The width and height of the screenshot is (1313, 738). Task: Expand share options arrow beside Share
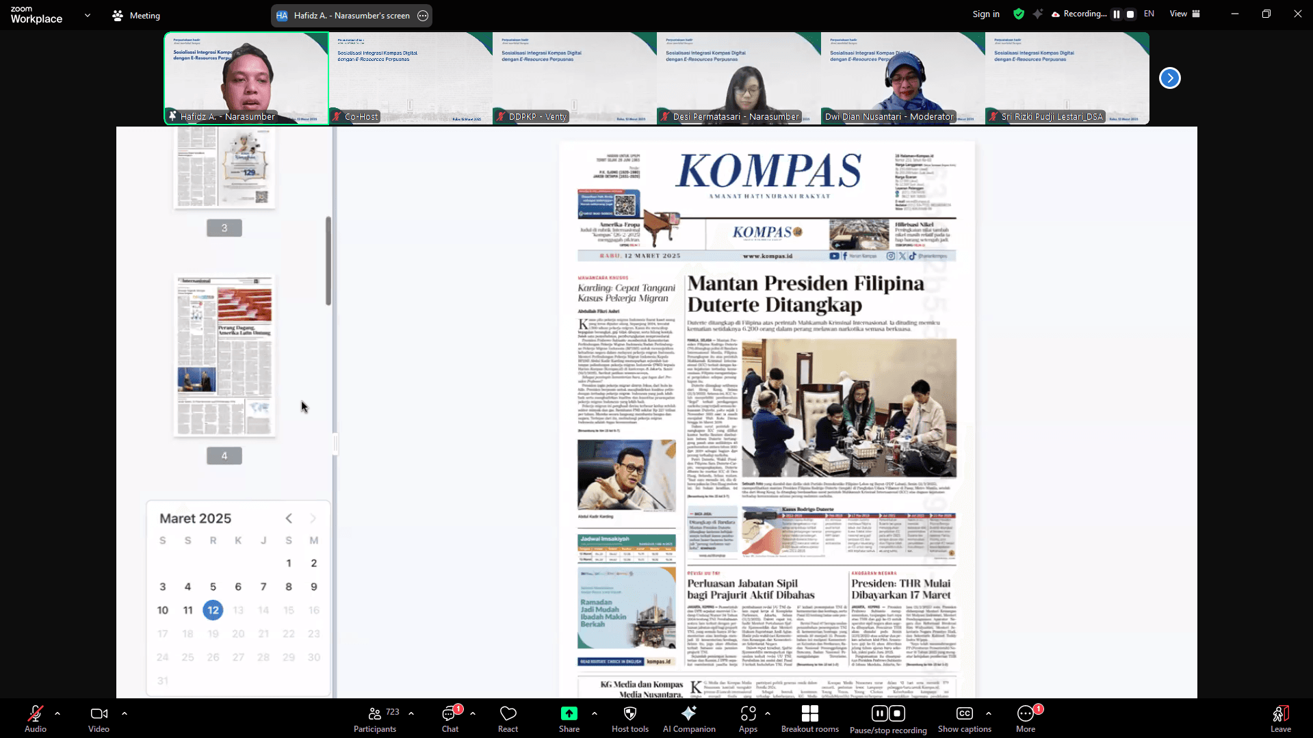(x=595, y=713)
